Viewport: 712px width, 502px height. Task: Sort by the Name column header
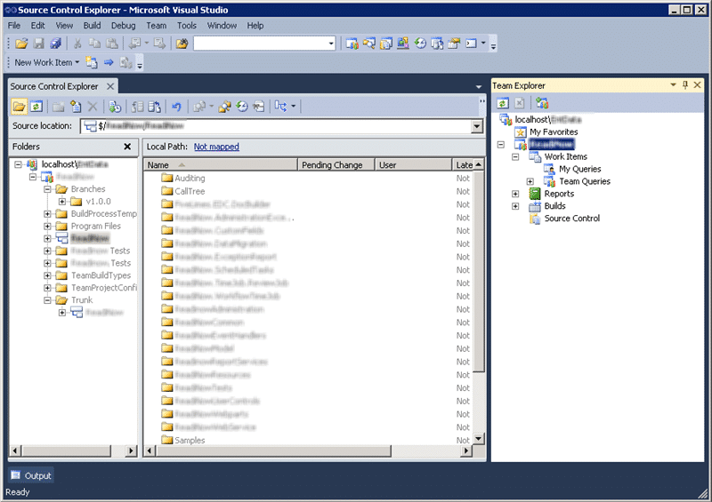221,165
